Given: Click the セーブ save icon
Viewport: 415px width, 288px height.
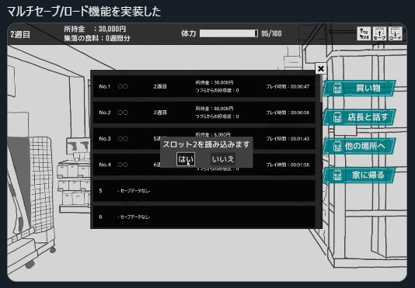Looking at the screenshot, I should click(x=379, y=33).
